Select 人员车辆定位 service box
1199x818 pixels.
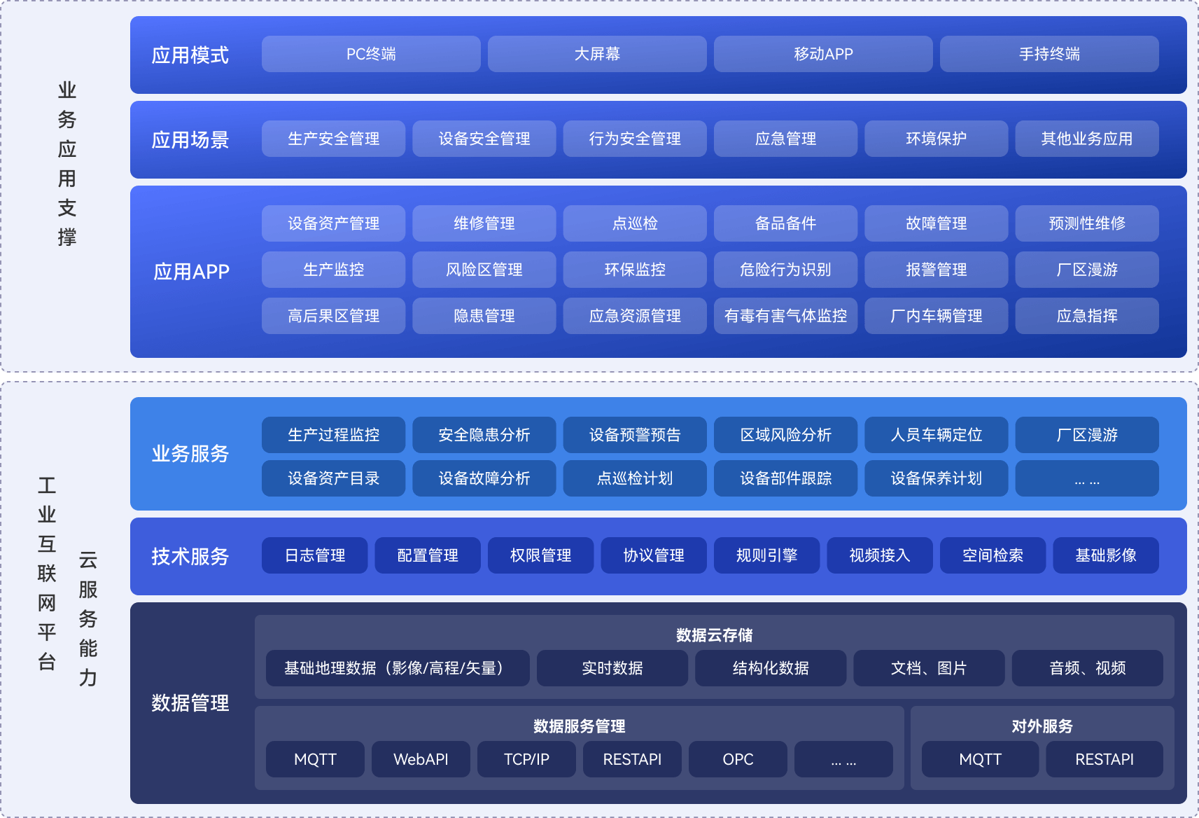[x=937, y=435]
